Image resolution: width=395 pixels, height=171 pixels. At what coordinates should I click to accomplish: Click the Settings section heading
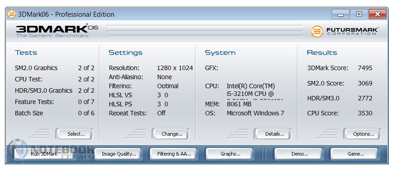click(x=126, y=53)
